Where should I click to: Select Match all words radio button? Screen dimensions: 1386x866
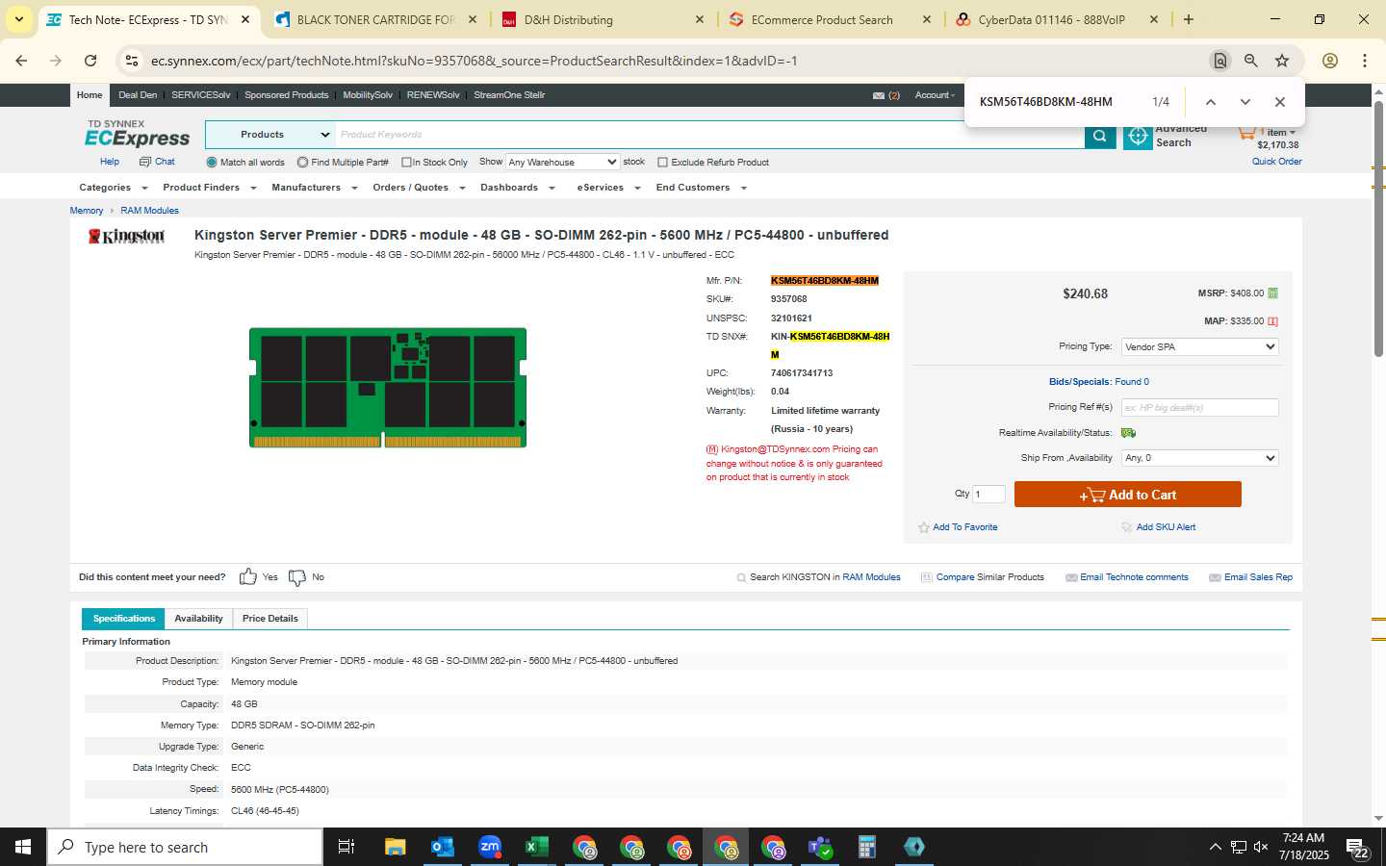(x=211, y=163)
